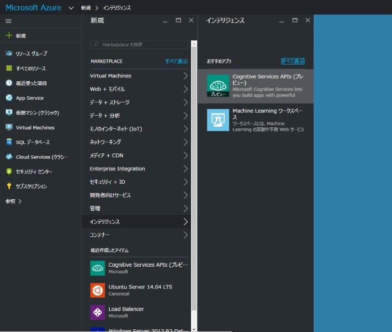Click the SQL データベース icon

point(9,142)
